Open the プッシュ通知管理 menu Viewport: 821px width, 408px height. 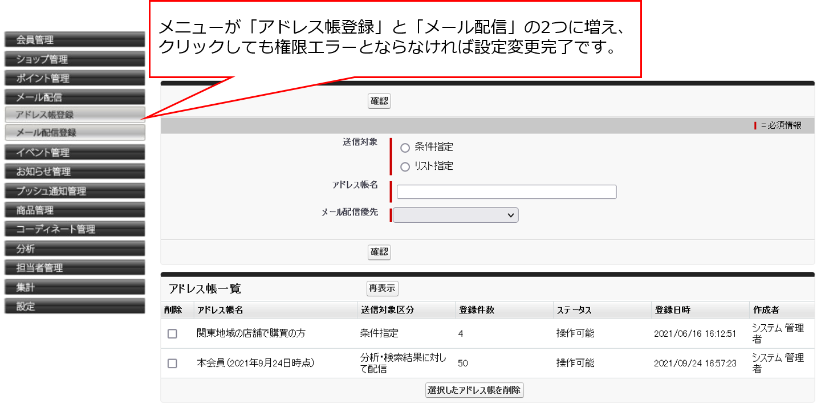pos(74,191)
